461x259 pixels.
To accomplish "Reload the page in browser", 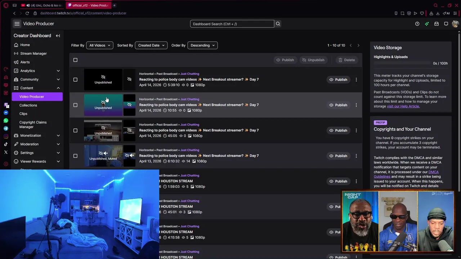I will 27,13.
